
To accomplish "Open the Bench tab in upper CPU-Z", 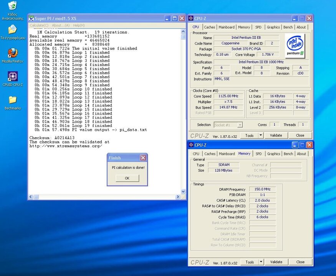I will point(288,27).
